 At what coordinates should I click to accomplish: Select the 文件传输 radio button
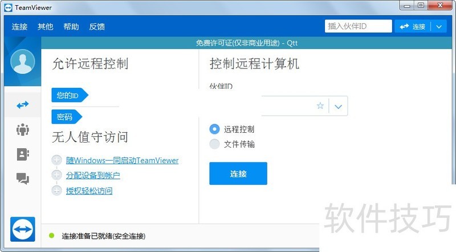pyautogui.click(x=215, y=144)
